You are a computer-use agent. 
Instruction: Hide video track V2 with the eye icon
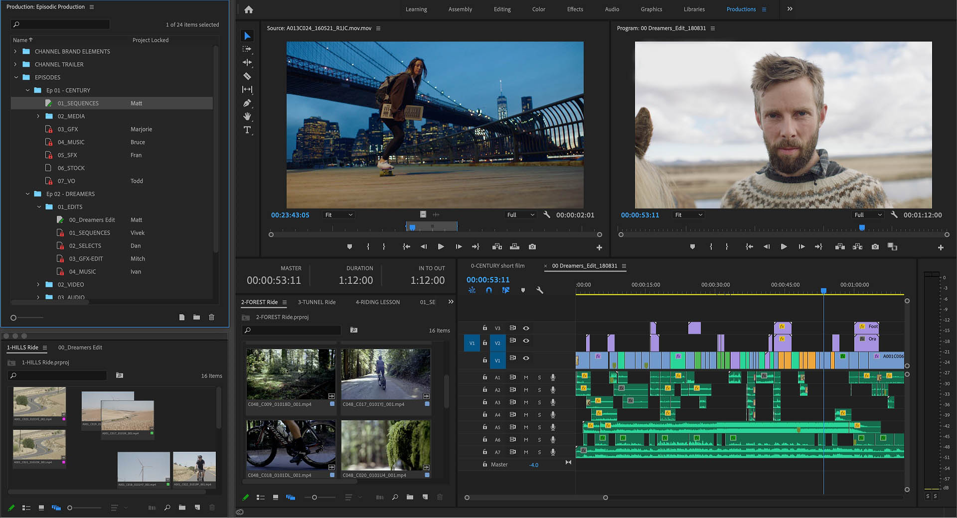(526, 341)
